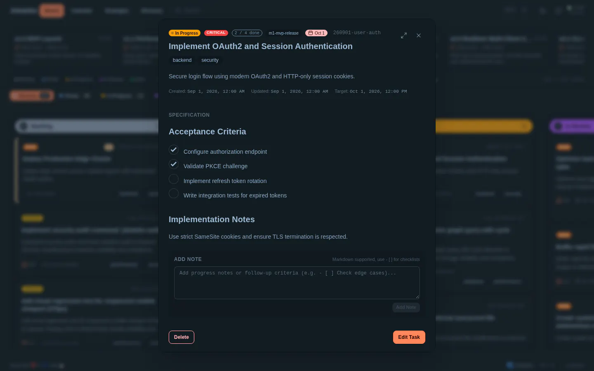Click the task title about OAuth2
Viewport: 594px width, 371px height.
261,46
